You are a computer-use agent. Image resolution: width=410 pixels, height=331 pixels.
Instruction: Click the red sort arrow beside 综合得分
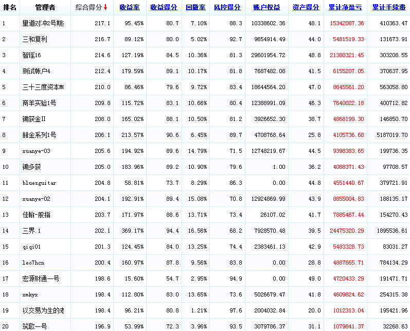[105, 8]
